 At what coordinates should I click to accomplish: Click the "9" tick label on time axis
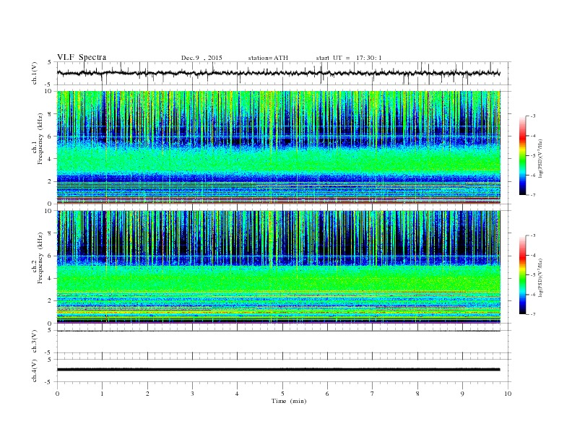click(x=462, y=394)
